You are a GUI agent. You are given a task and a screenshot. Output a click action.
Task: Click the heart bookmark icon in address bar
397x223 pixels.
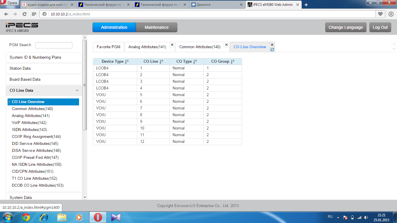click(380, 14)
